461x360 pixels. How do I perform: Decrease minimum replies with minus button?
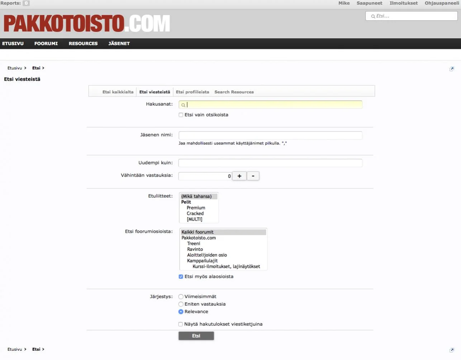[253, 176]
